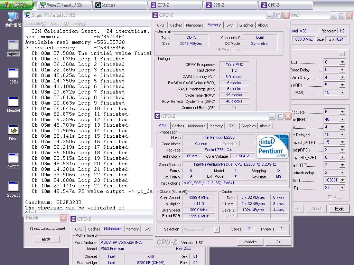Open Mainboard tab in CPU-Z CPU window
Screen dimensions: 354x265
point(197,126)
